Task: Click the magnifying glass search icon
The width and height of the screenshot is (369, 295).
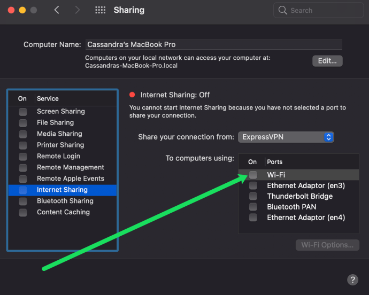Action: pyautogui.click(x=282, y=10)
